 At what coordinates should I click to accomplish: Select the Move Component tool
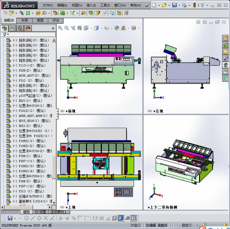click(x=44, y=13)
